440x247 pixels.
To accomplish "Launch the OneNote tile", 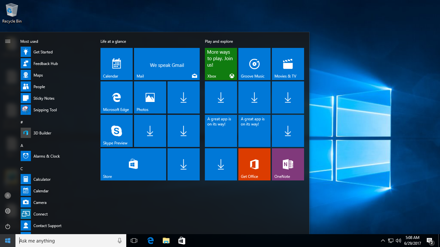I will point(288,164).
